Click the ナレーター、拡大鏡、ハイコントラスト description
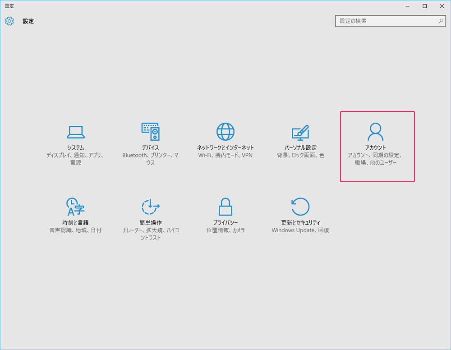451x350 pixels. click(151, 234)
